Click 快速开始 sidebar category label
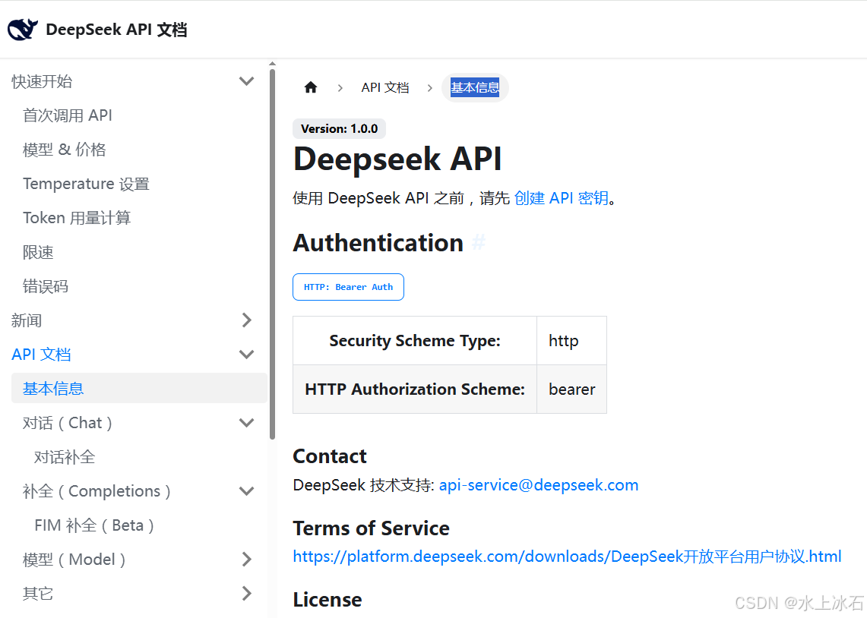This screenshot has width=867, height=618. tap(42, 81)
